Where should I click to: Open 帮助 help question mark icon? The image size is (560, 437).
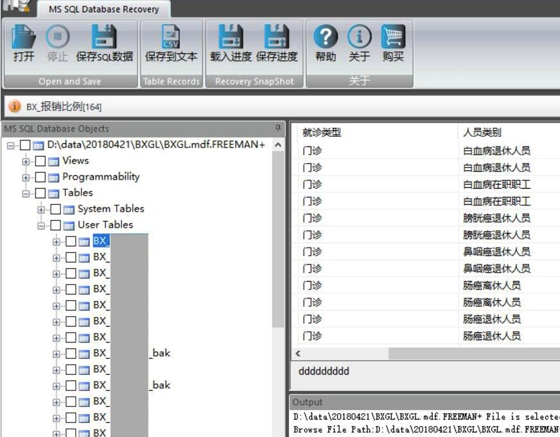point(326,37)
